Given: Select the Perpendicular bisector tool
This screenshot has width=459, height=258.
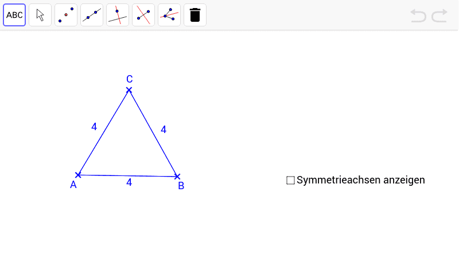Looking at the screenshot, I should [143, 15].
